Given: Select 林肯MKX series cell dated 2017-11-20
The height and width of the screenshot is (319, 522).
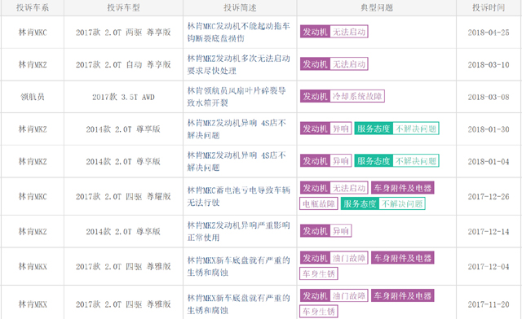Looking at the screenshot, I should (x=33, y=304).
